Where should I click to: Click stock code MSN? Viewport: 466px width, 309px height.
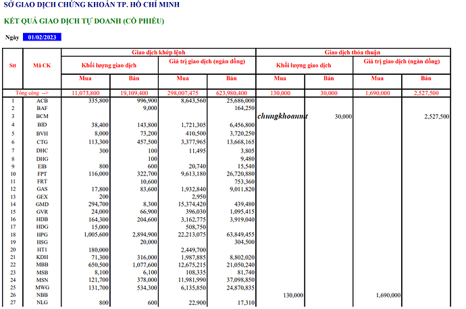pos(42,280)
